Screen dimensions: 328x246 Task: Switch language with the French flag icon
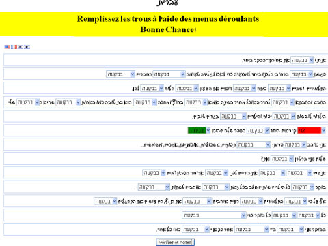pos(14,47)
